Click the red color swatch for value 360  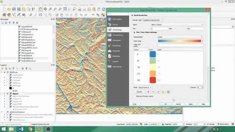(x=153, y=80)
